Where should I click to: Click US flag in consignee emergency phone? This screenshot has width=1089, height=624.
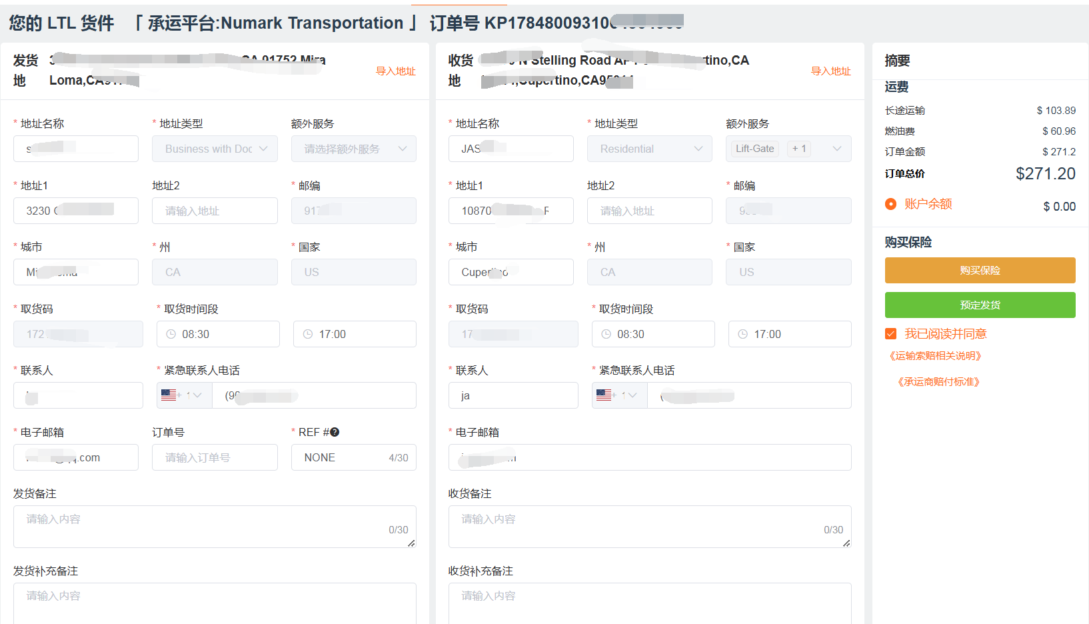pos(604,395)
